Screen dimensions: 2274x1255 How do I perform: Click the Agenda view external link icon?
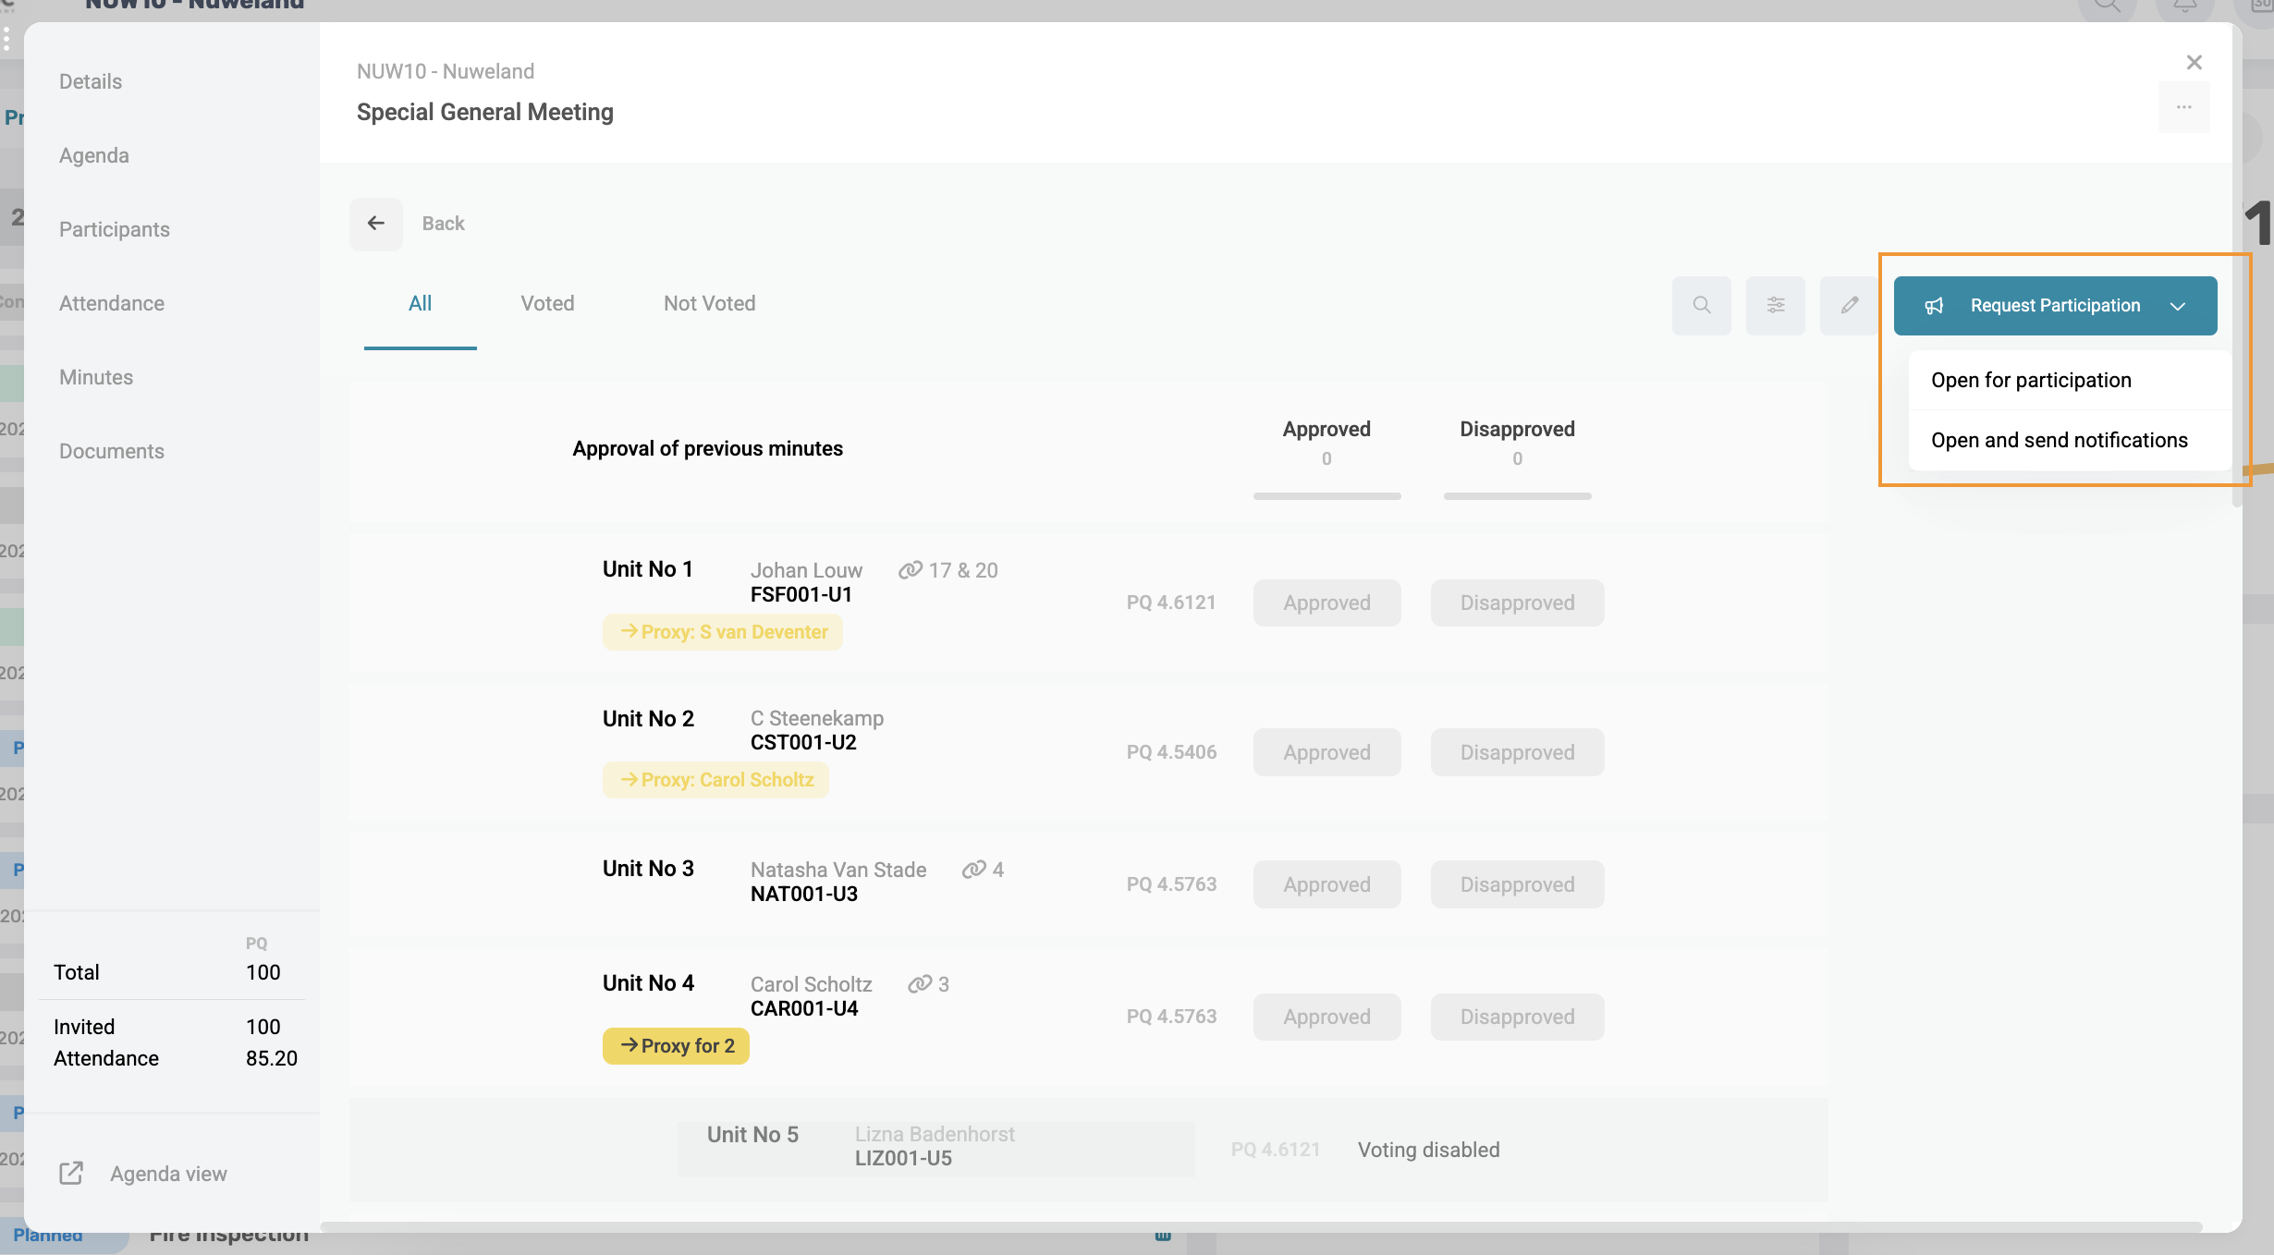pyautogui.click(x=71, y=1173)
